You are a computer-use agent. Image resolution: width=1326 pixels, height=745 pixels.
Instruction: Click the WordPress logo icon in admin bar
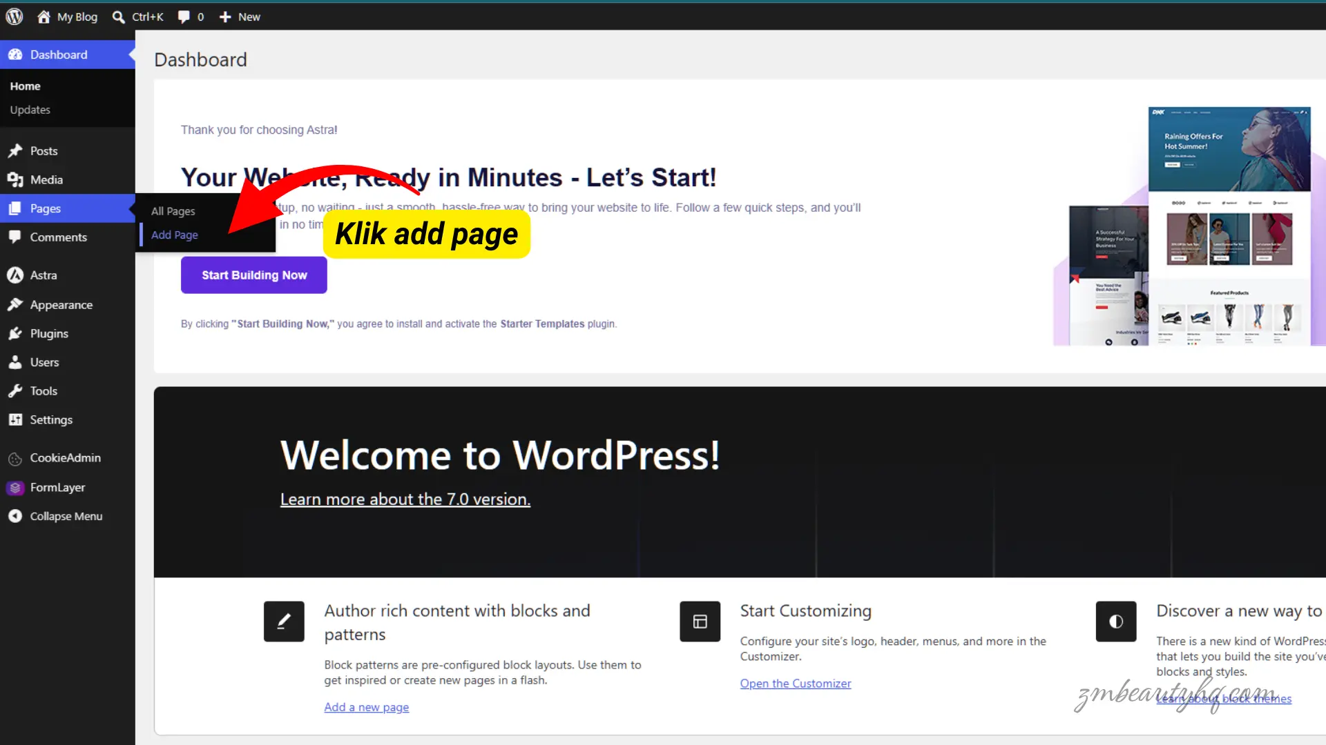click(15, 17)
